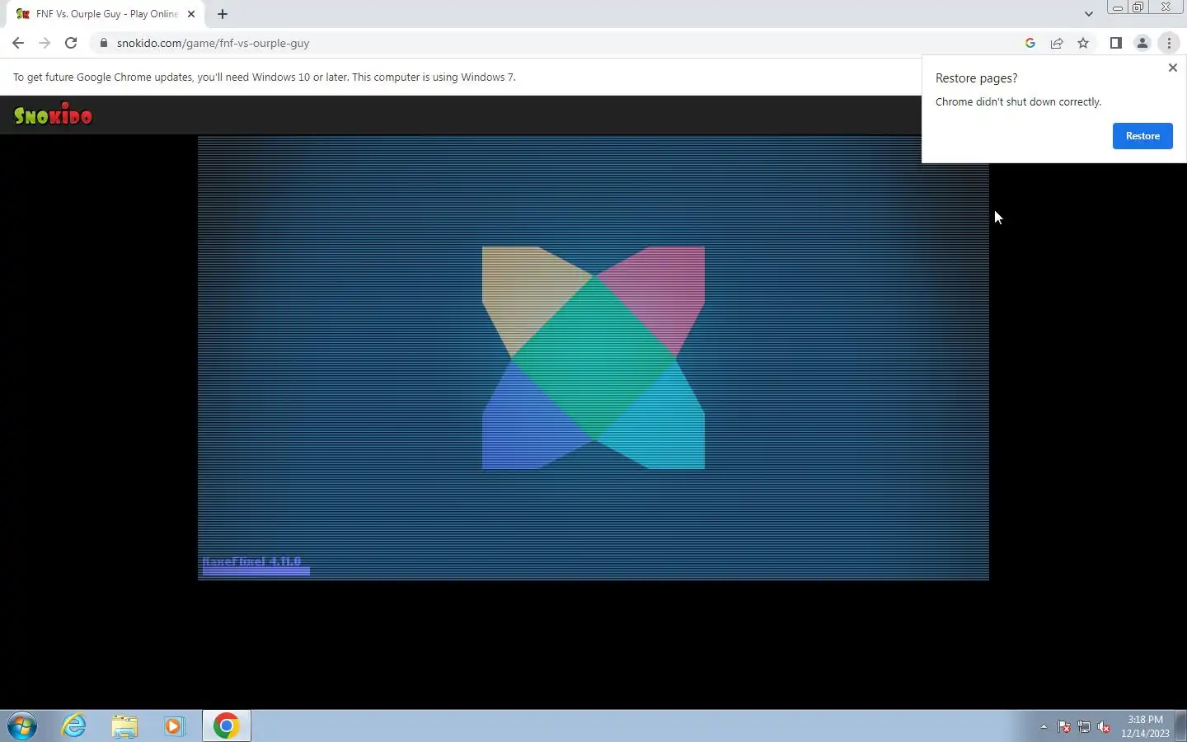Share this page via share icon
Screen dimensions: 1187x742
tap(1057, 43)
